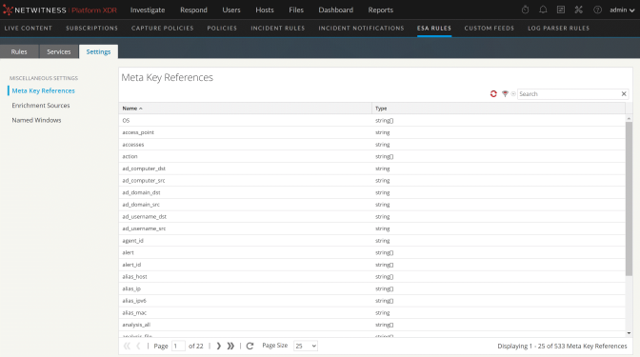
Task: Click the red re-sync meta keys icon
Action: pos(493,94)
